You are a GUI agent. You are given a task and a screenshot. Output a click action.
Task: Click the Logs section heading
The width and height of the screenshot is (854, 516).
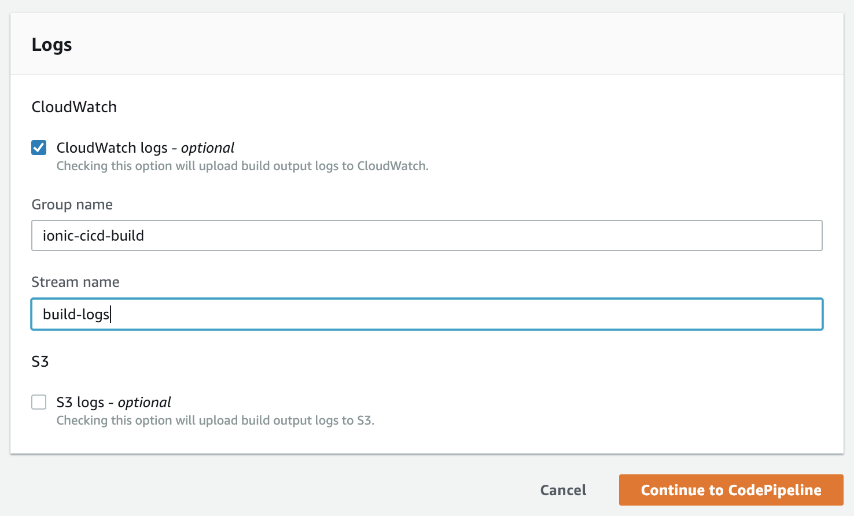click(51, 45)
